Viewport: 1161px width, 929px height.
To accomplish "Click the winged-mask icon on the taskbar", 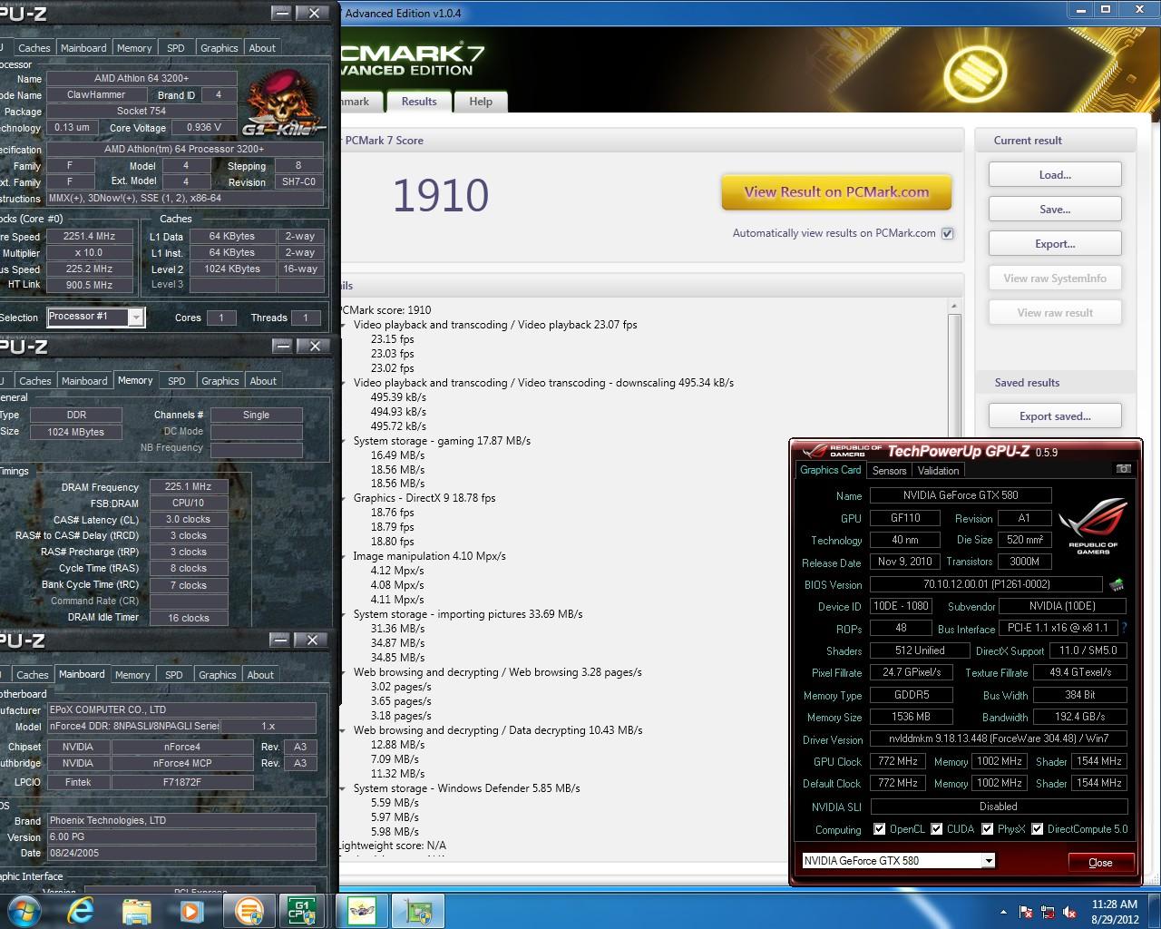I will (362, 911).
